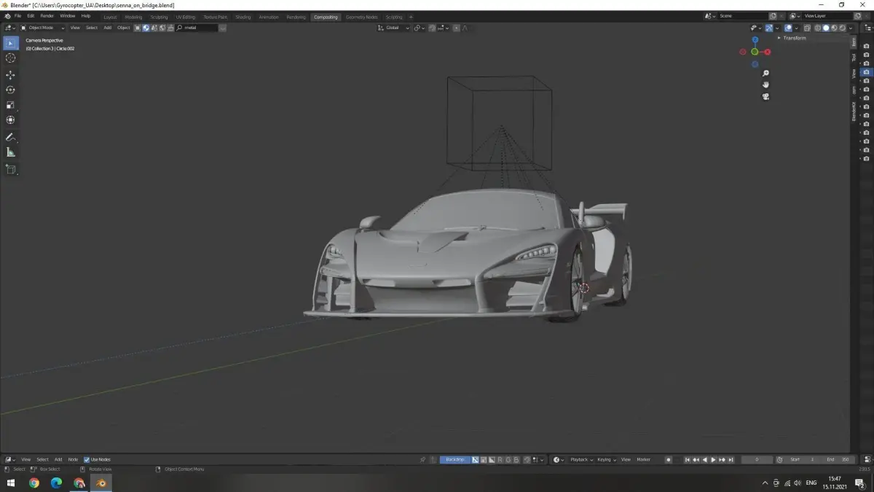Open the Blender logo menu
874x492 pixels.
point(7,16)
